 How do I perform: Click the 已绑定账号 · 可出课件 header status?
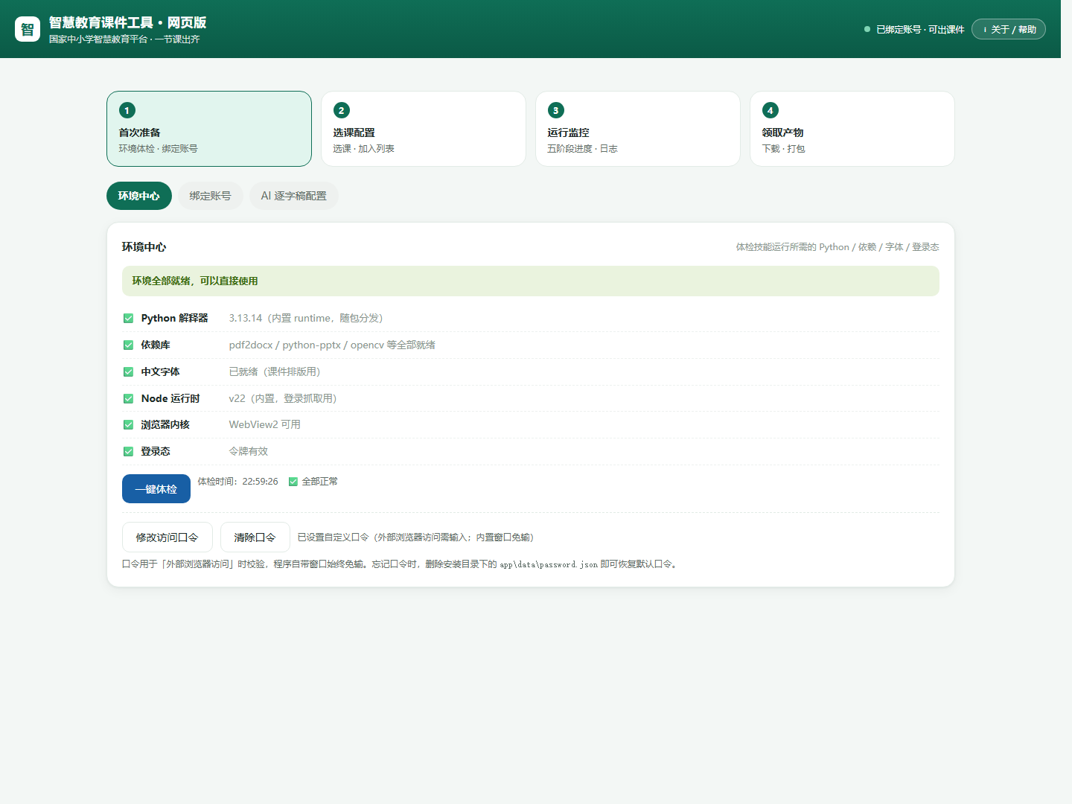point(920,30)
